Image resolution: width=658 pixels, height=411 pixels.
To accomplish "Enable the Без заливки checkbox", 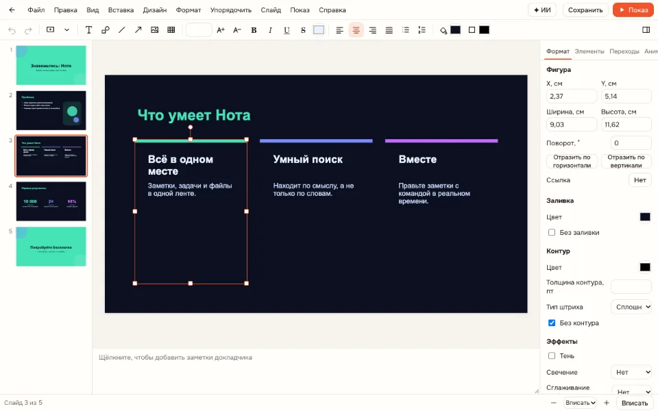I will pos(552,232).
